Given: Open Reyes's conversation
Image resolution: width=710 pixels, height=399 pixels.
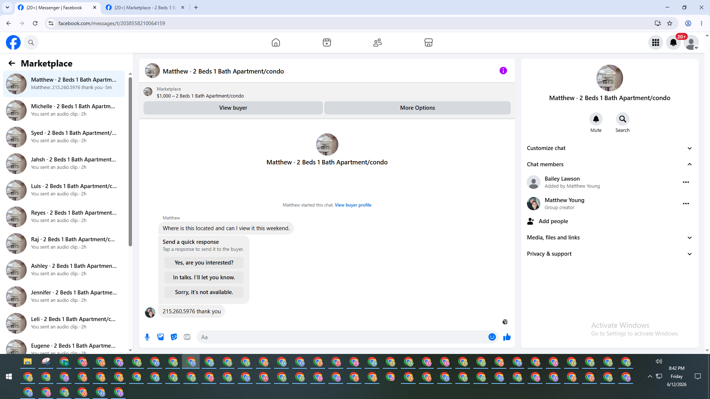Looking at the screenshot, I should [64, 217].
